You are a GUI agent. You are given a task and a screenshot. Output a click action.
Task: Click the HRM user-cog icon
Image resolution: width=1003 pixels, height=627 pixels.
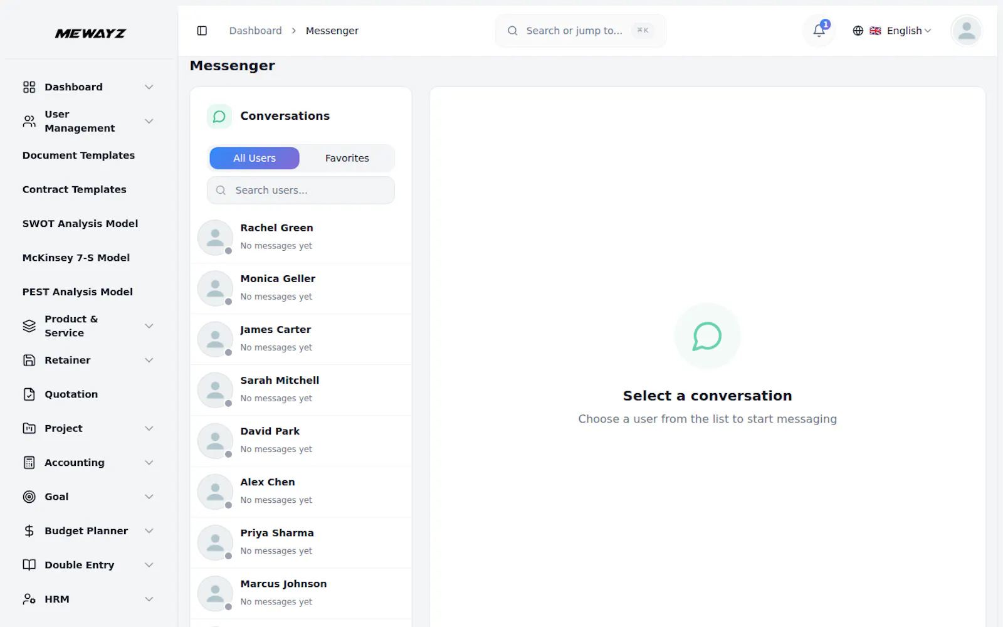point(29,599)
